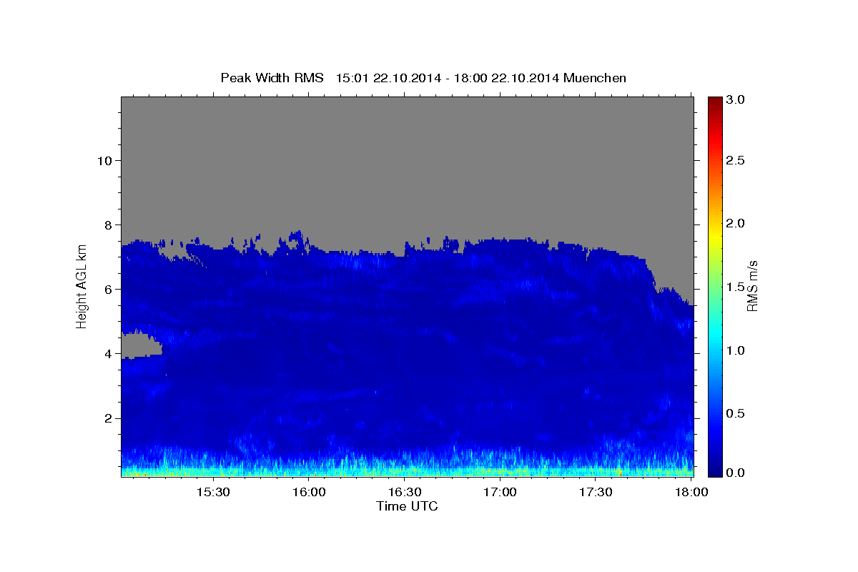This screenshot has height=572, width=858.
Task: Click the 18:00 time tick label
Action: 691,492
